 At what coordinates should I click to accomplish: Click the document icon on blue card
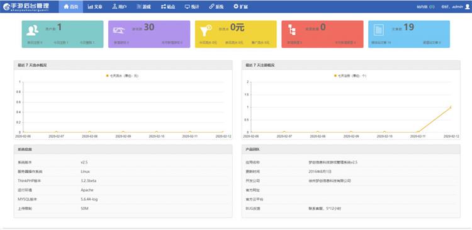(x=378, y=30)
